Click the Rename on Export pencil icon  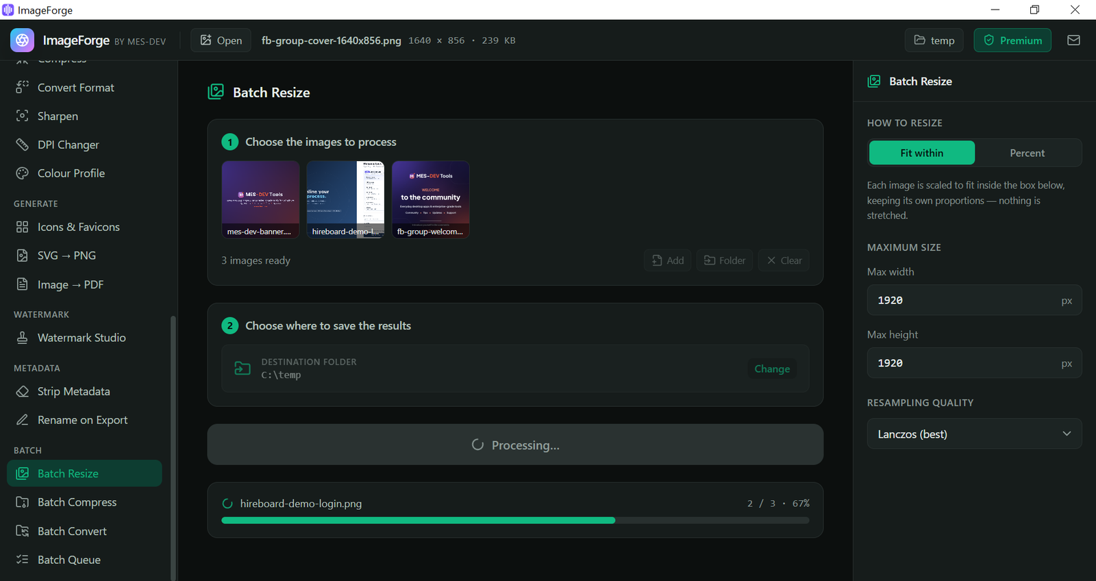23,420
